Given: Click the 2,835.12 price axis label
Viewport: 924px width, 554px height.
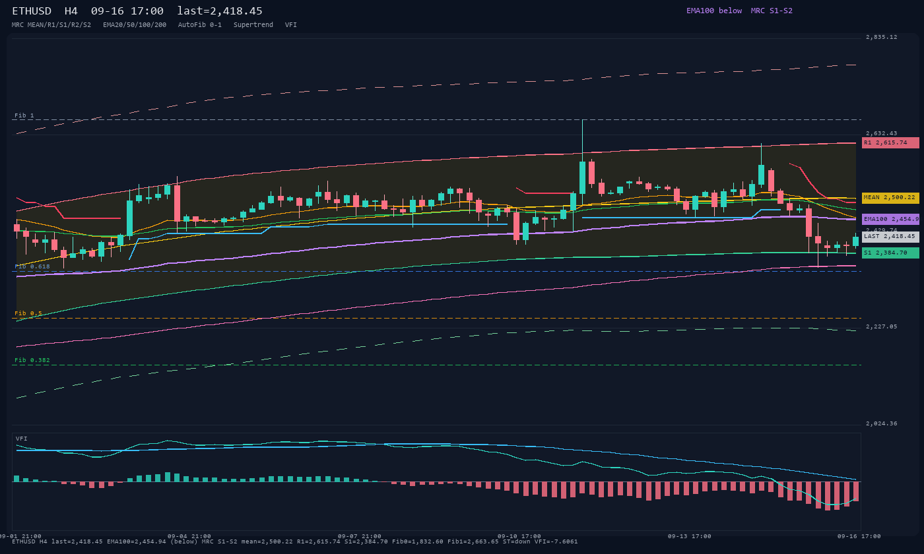Looking at the screenshot, I should [x=882, y=37].
